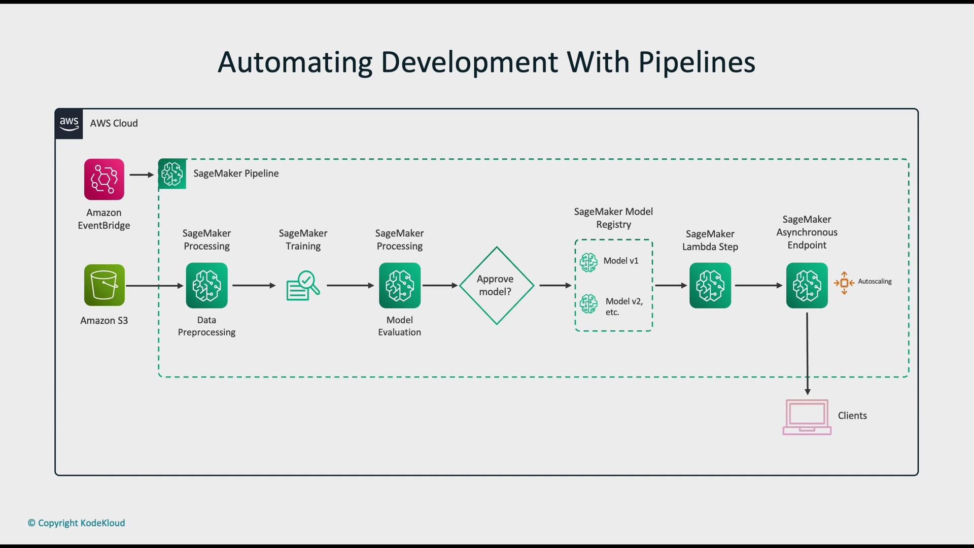Click the 'SageMaker Lambda Step' label
The height and width of the screenshot is (548, 974).
point(710,241)
